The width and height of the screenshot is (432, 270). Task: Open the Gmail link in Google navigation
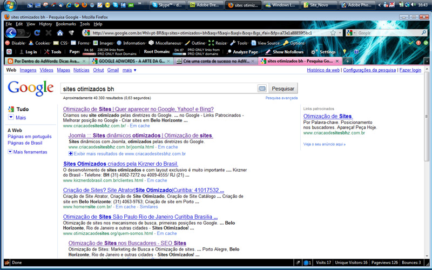(x=113, y=70)
